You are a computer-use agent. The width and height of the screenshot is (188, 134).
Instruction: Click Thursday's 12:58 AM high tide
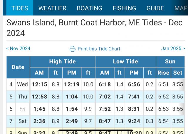click(39, 97)
